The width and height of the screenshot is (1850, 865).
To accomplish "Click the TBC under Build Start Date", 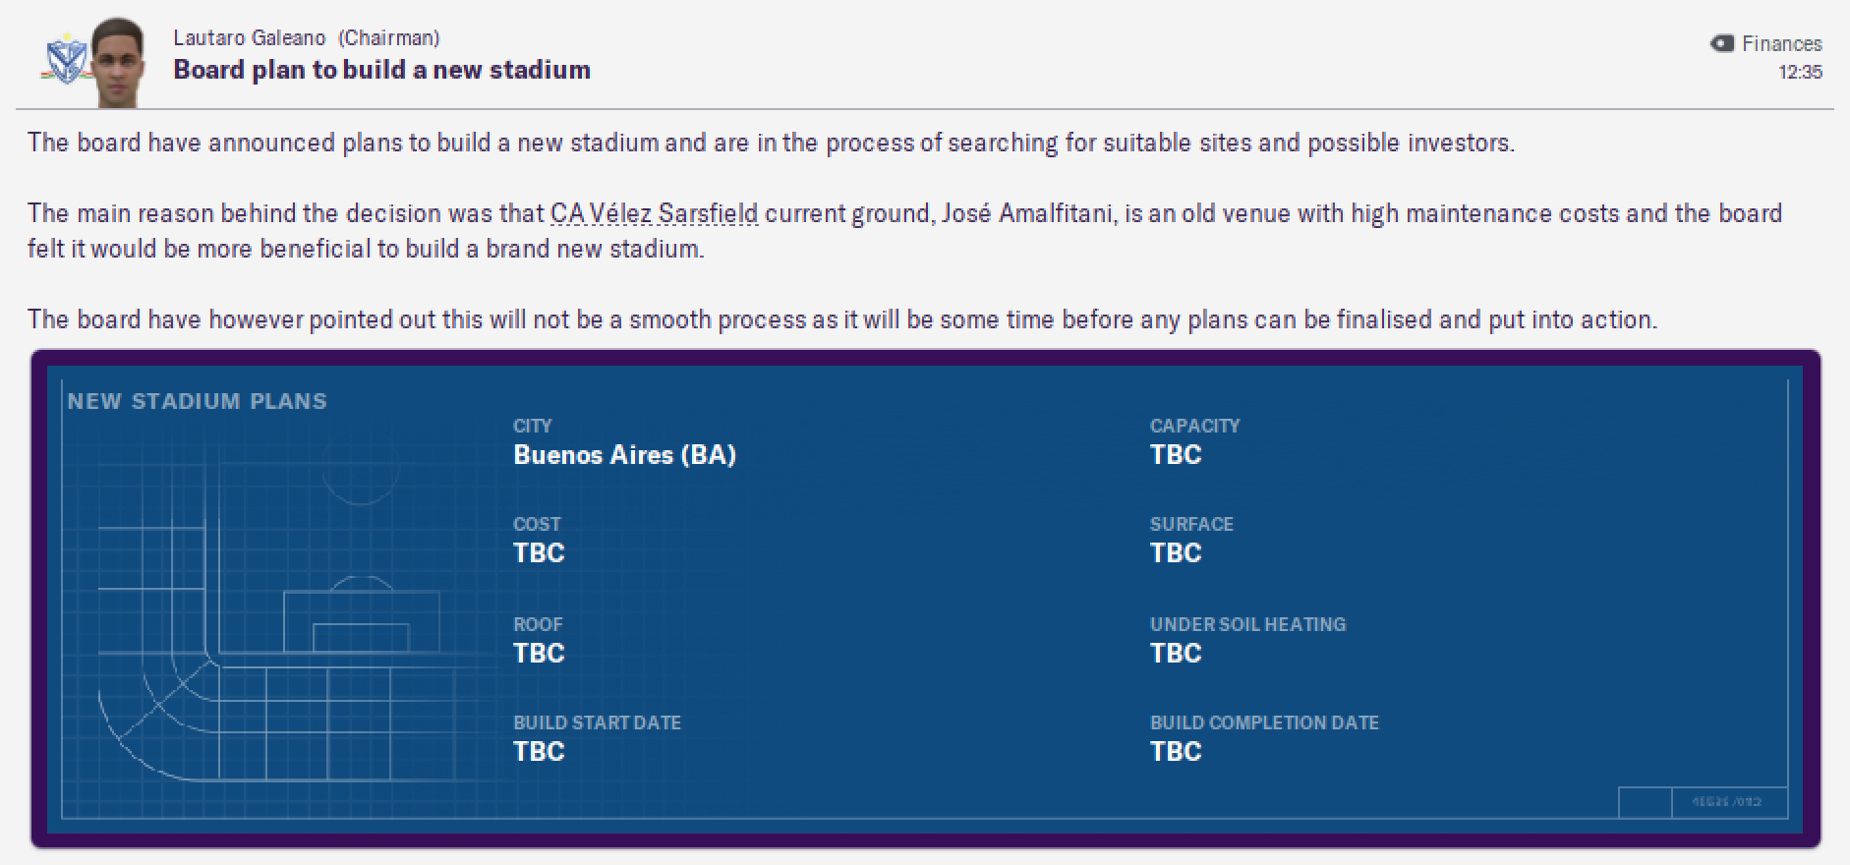I will point(539,752).
